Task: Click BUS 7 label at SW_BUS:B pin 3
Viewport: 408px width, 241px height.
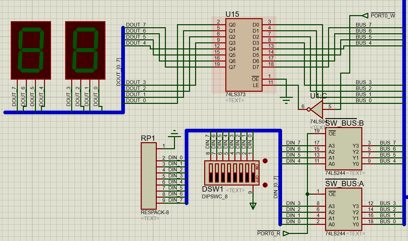Action: (x=388, y=143)
